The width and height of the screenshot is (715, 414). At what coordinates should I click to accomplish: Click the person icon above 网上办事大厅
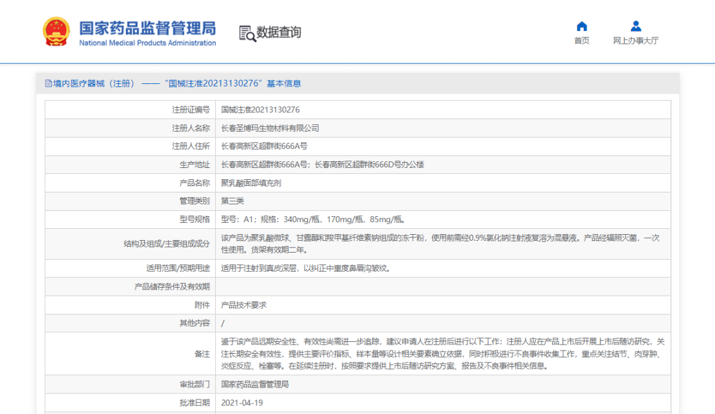click(636, 25)
